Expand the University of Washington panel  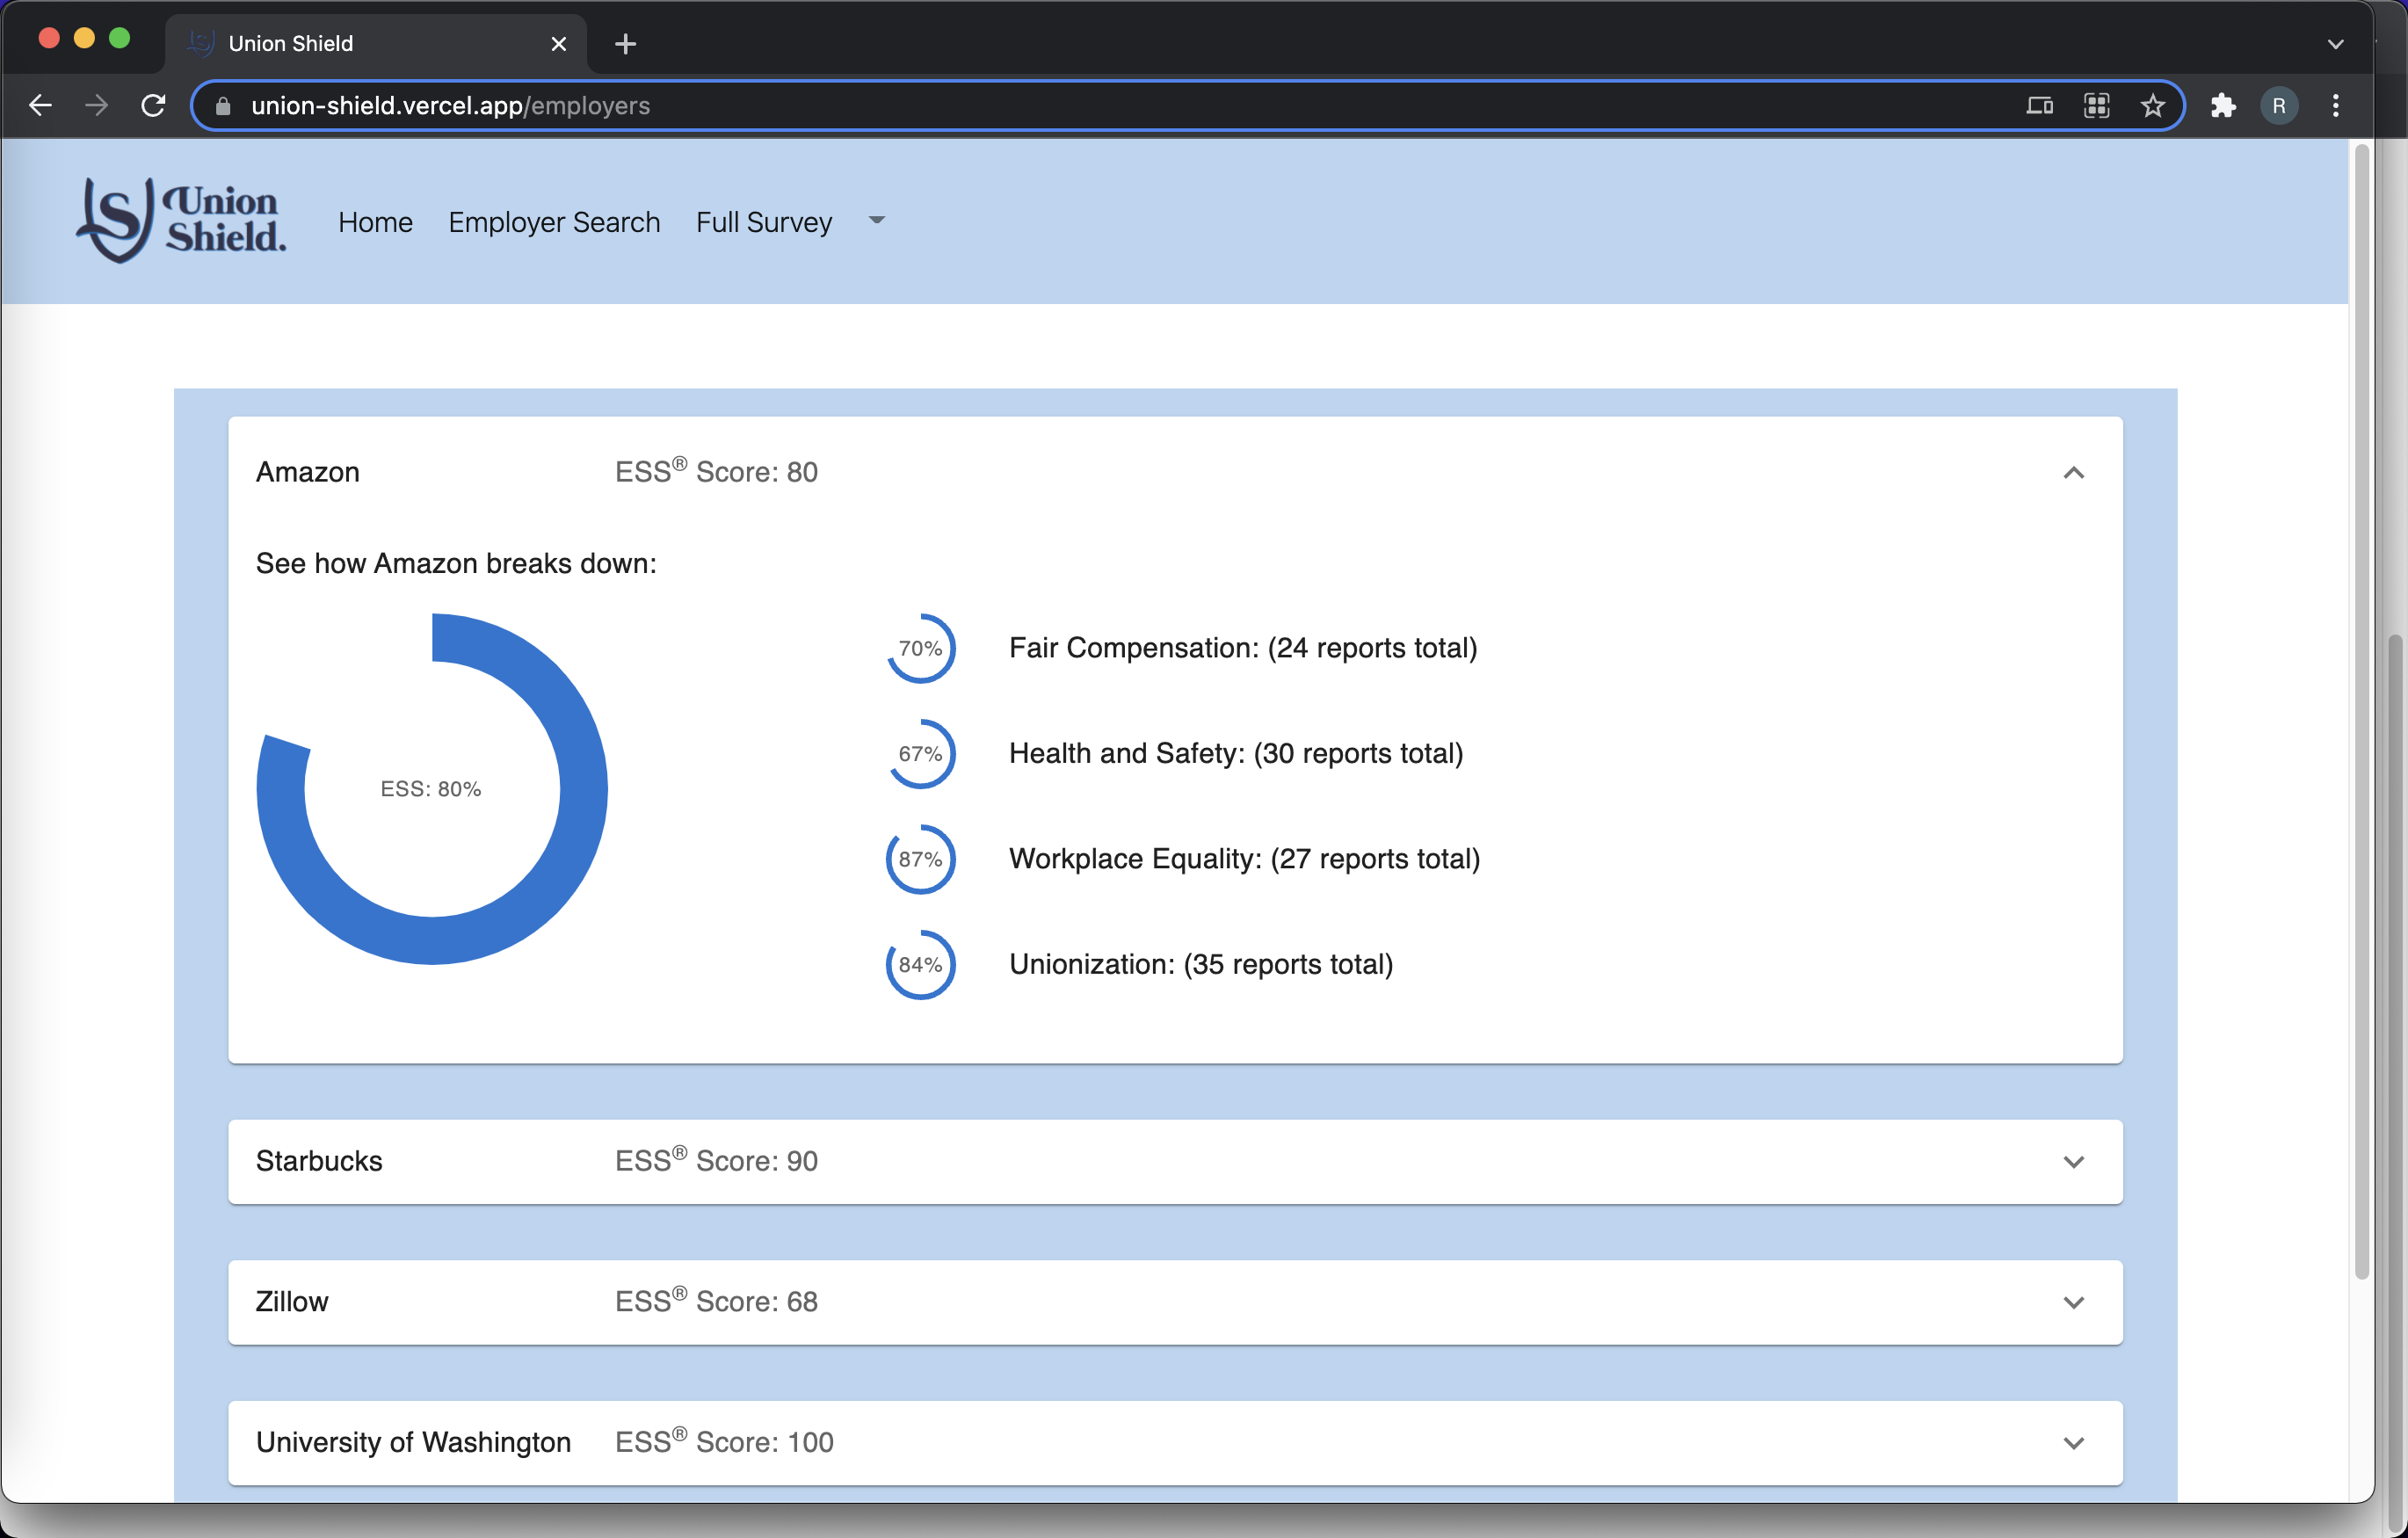click(x=2073, y=1442)
